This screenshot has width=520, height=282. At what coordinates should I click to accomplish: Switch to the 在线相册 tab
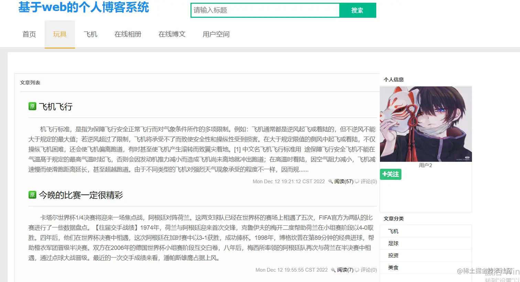pyautogui.click(x=128, y=34)
